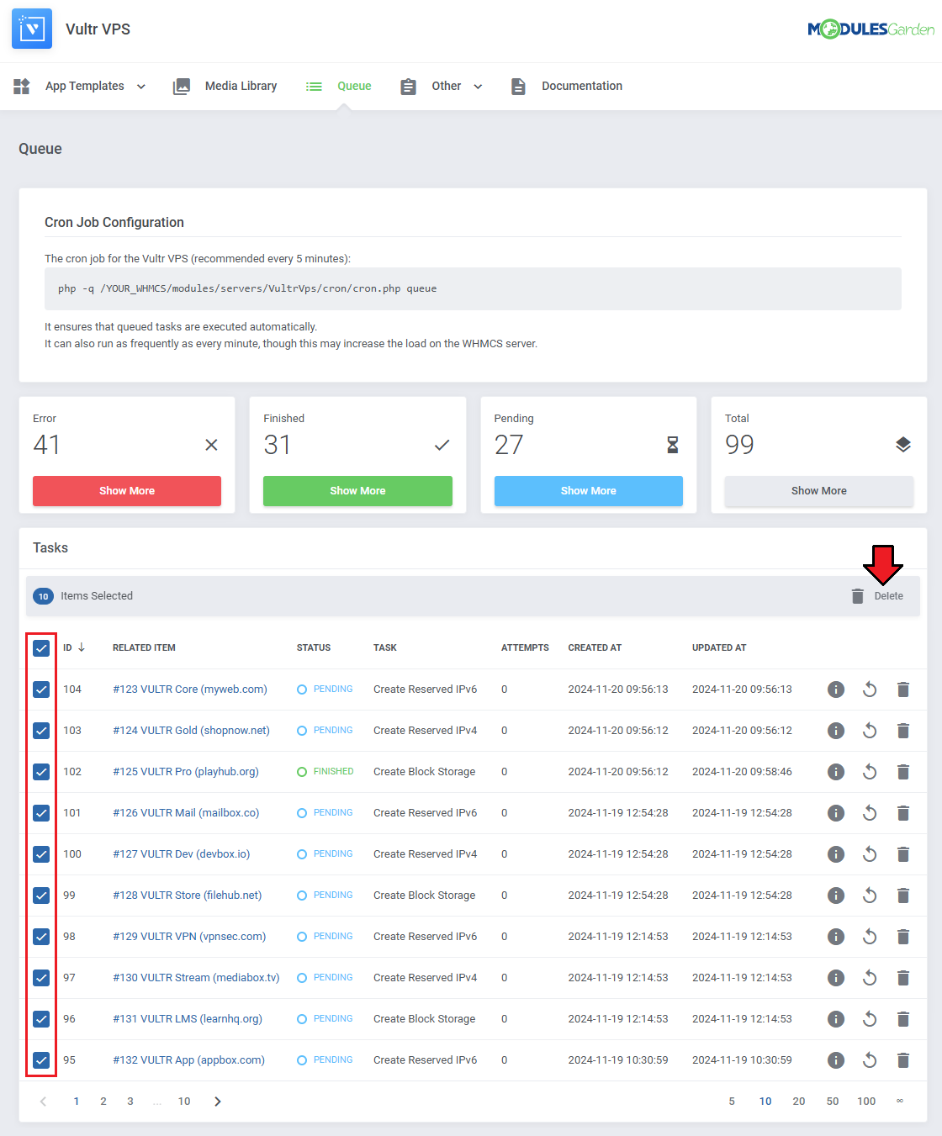This screenshot has height=1136, width=942.
Task: Uncheck task 98 checkbox
Action: pyautogui.click(x=41, y=937)
